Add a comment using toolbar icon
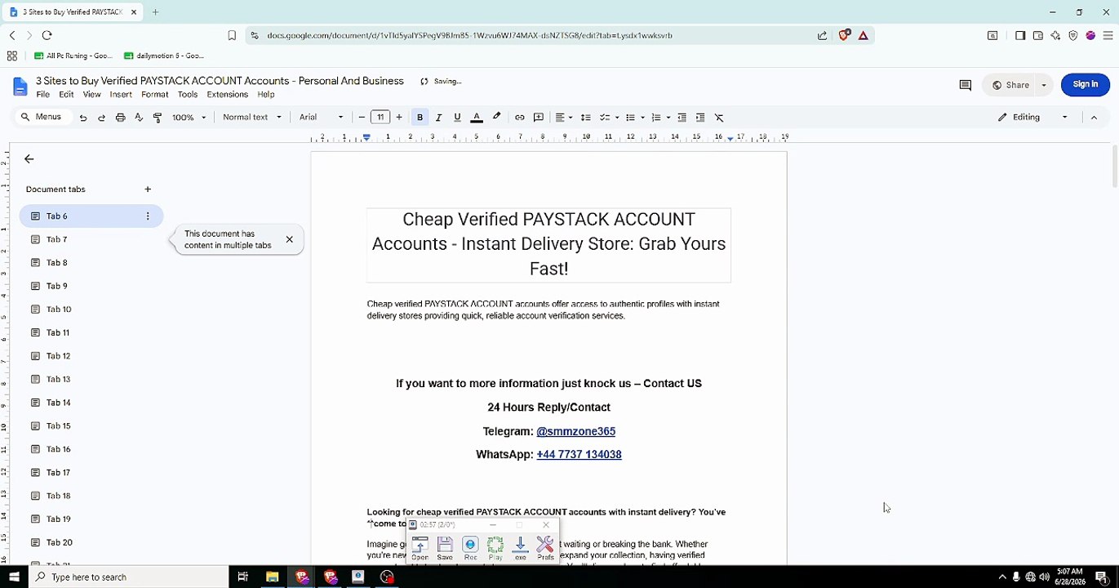Screen dimensions: 1119x588 point(539,118)
